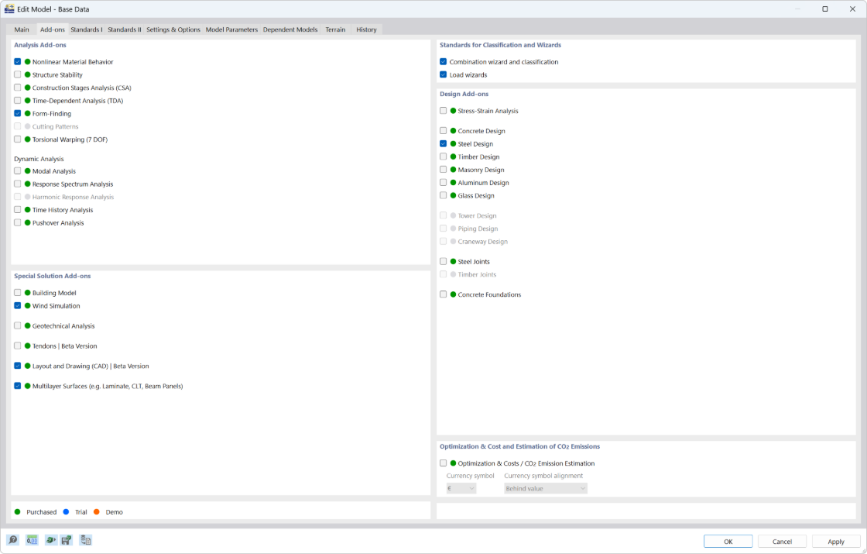
Task: Click the grayed Cutting Patterns label
Action: 55,126
